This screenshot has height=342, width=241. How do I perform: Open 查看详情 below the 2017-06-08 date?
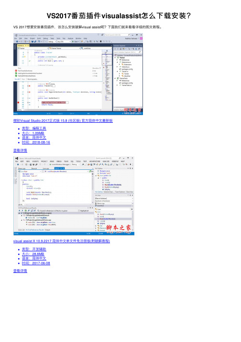pyautogui.click(x=20, y=271)
